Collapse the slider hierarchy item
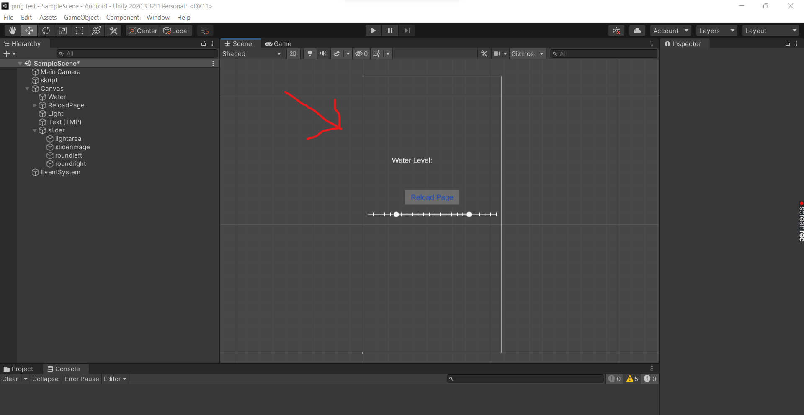 click(x=35, y=130)
